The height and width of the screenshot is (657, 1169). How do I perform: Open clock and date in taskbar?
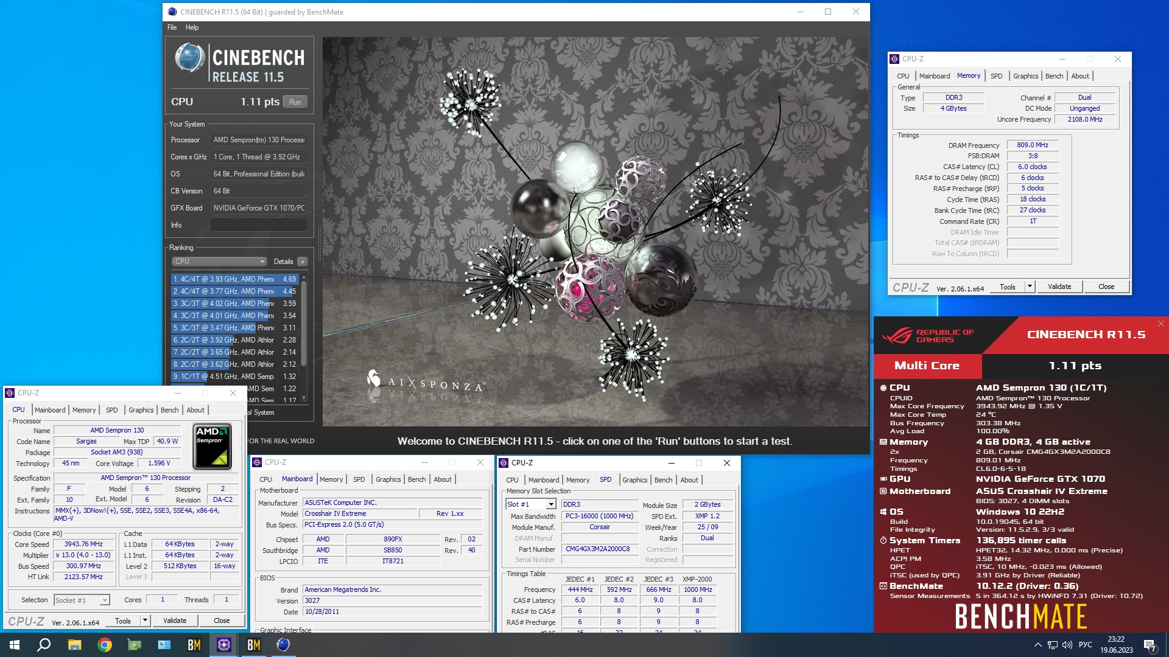[x=1117, y=645]
